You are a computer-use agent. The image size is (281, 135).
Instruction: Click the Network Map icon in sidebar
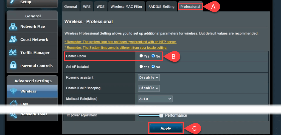click(13, 27)
